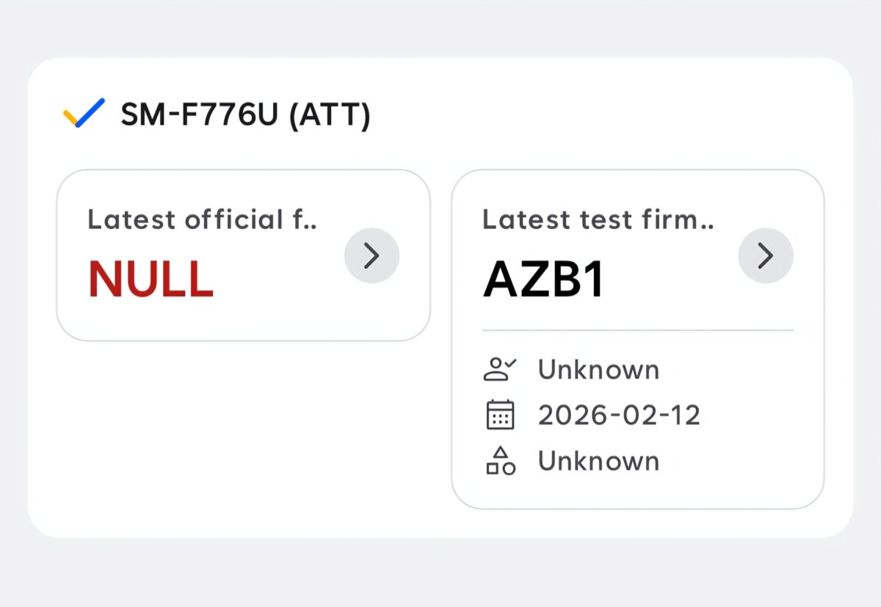Image resolution: width=881 pixels, height=607 pixels.
Task: Open the AZB1 test firmware build link
Action: 543,279
